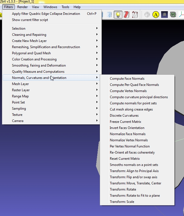The height and width of the screenshot is (216, 184).
Task: Choose Cut mesh along crease edges
Action: coord(137,109)
